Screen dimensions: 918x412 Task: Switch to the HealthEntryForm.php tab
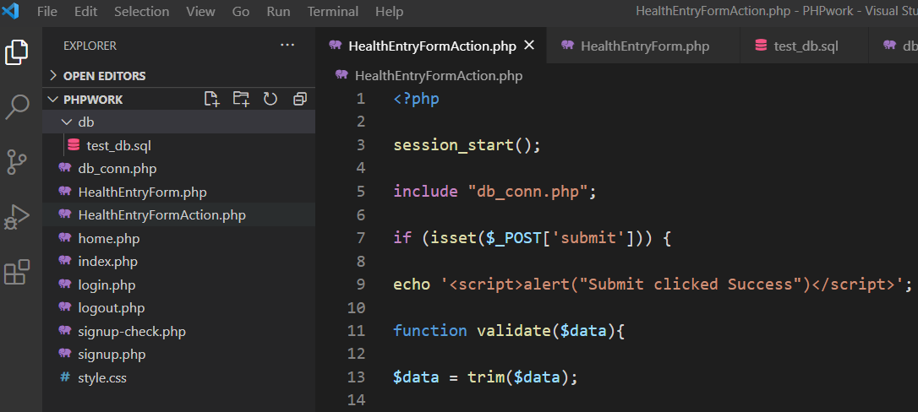point(645,46)
